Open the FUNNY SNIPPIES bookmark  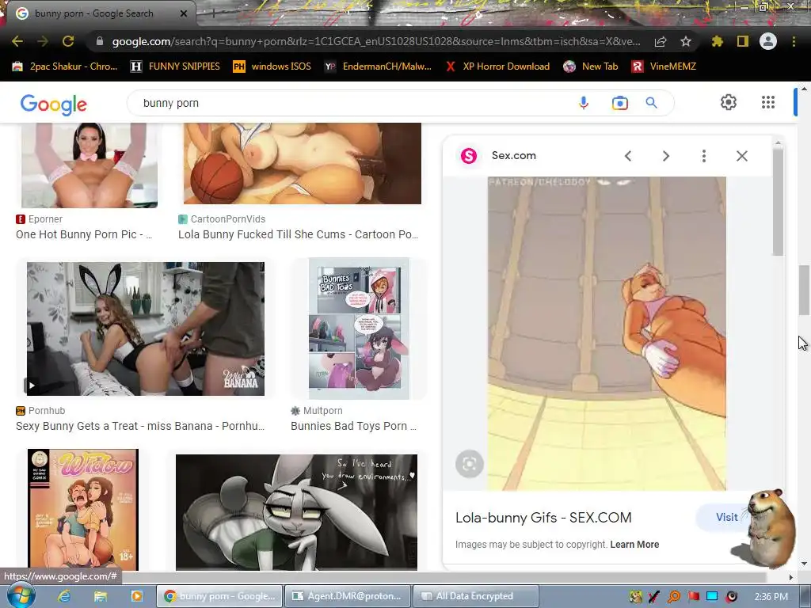pyautogui.click(x=175, y=66)
